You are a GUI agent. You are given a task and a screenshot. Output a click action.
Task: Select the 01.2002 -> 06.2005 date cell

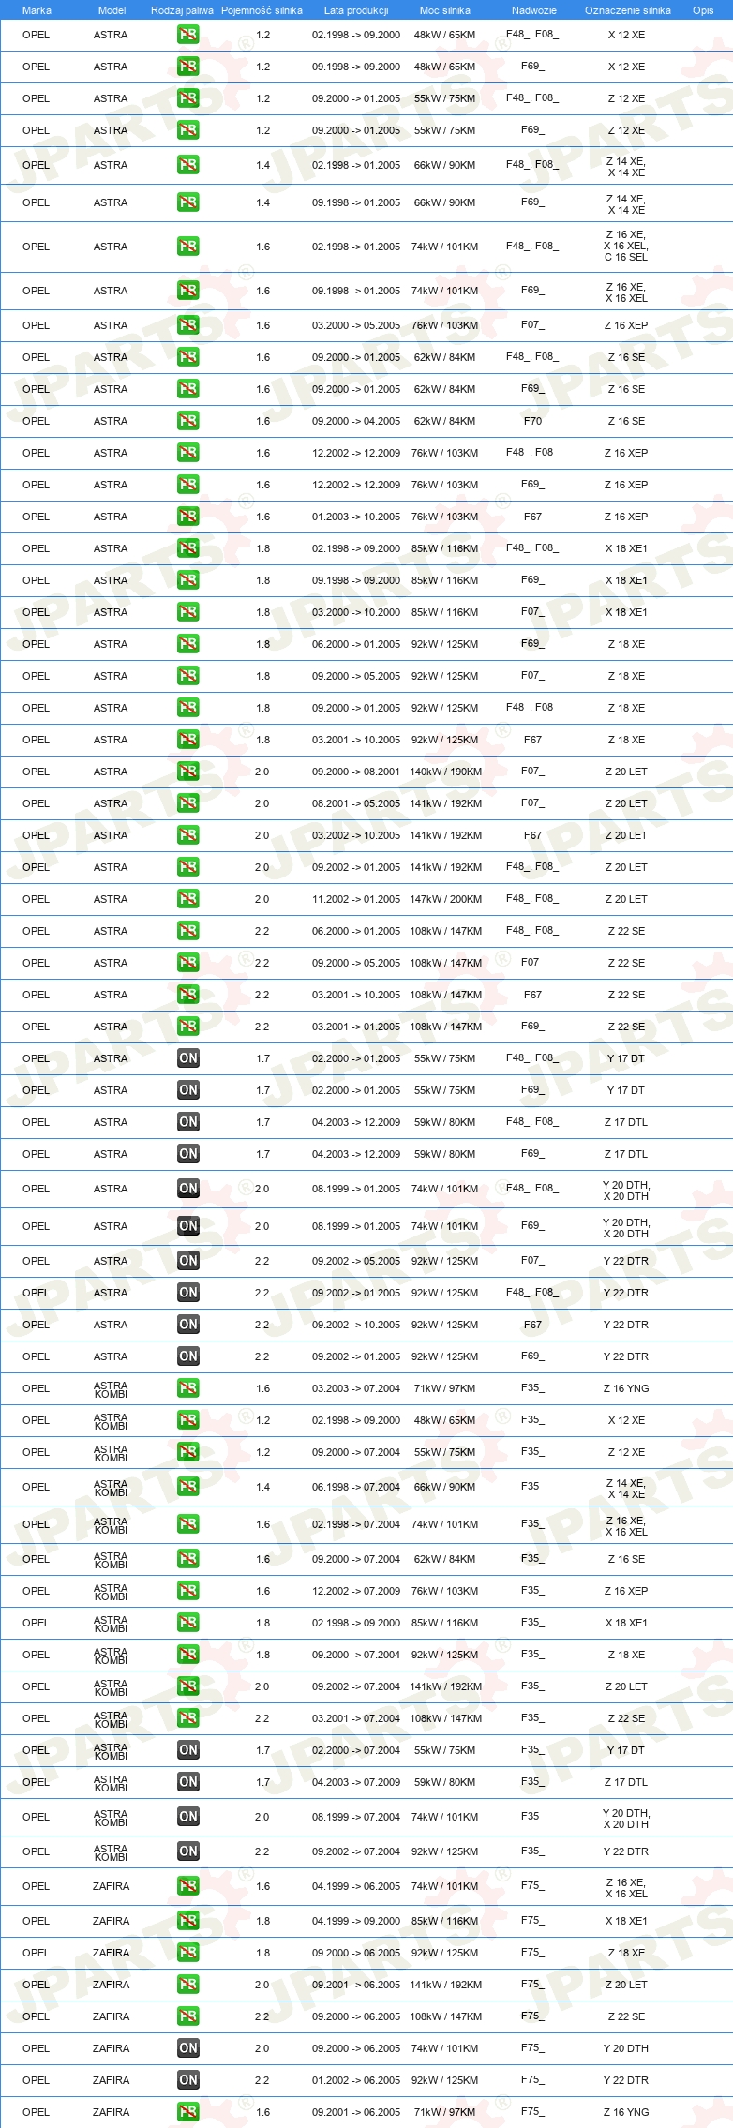356,2080
